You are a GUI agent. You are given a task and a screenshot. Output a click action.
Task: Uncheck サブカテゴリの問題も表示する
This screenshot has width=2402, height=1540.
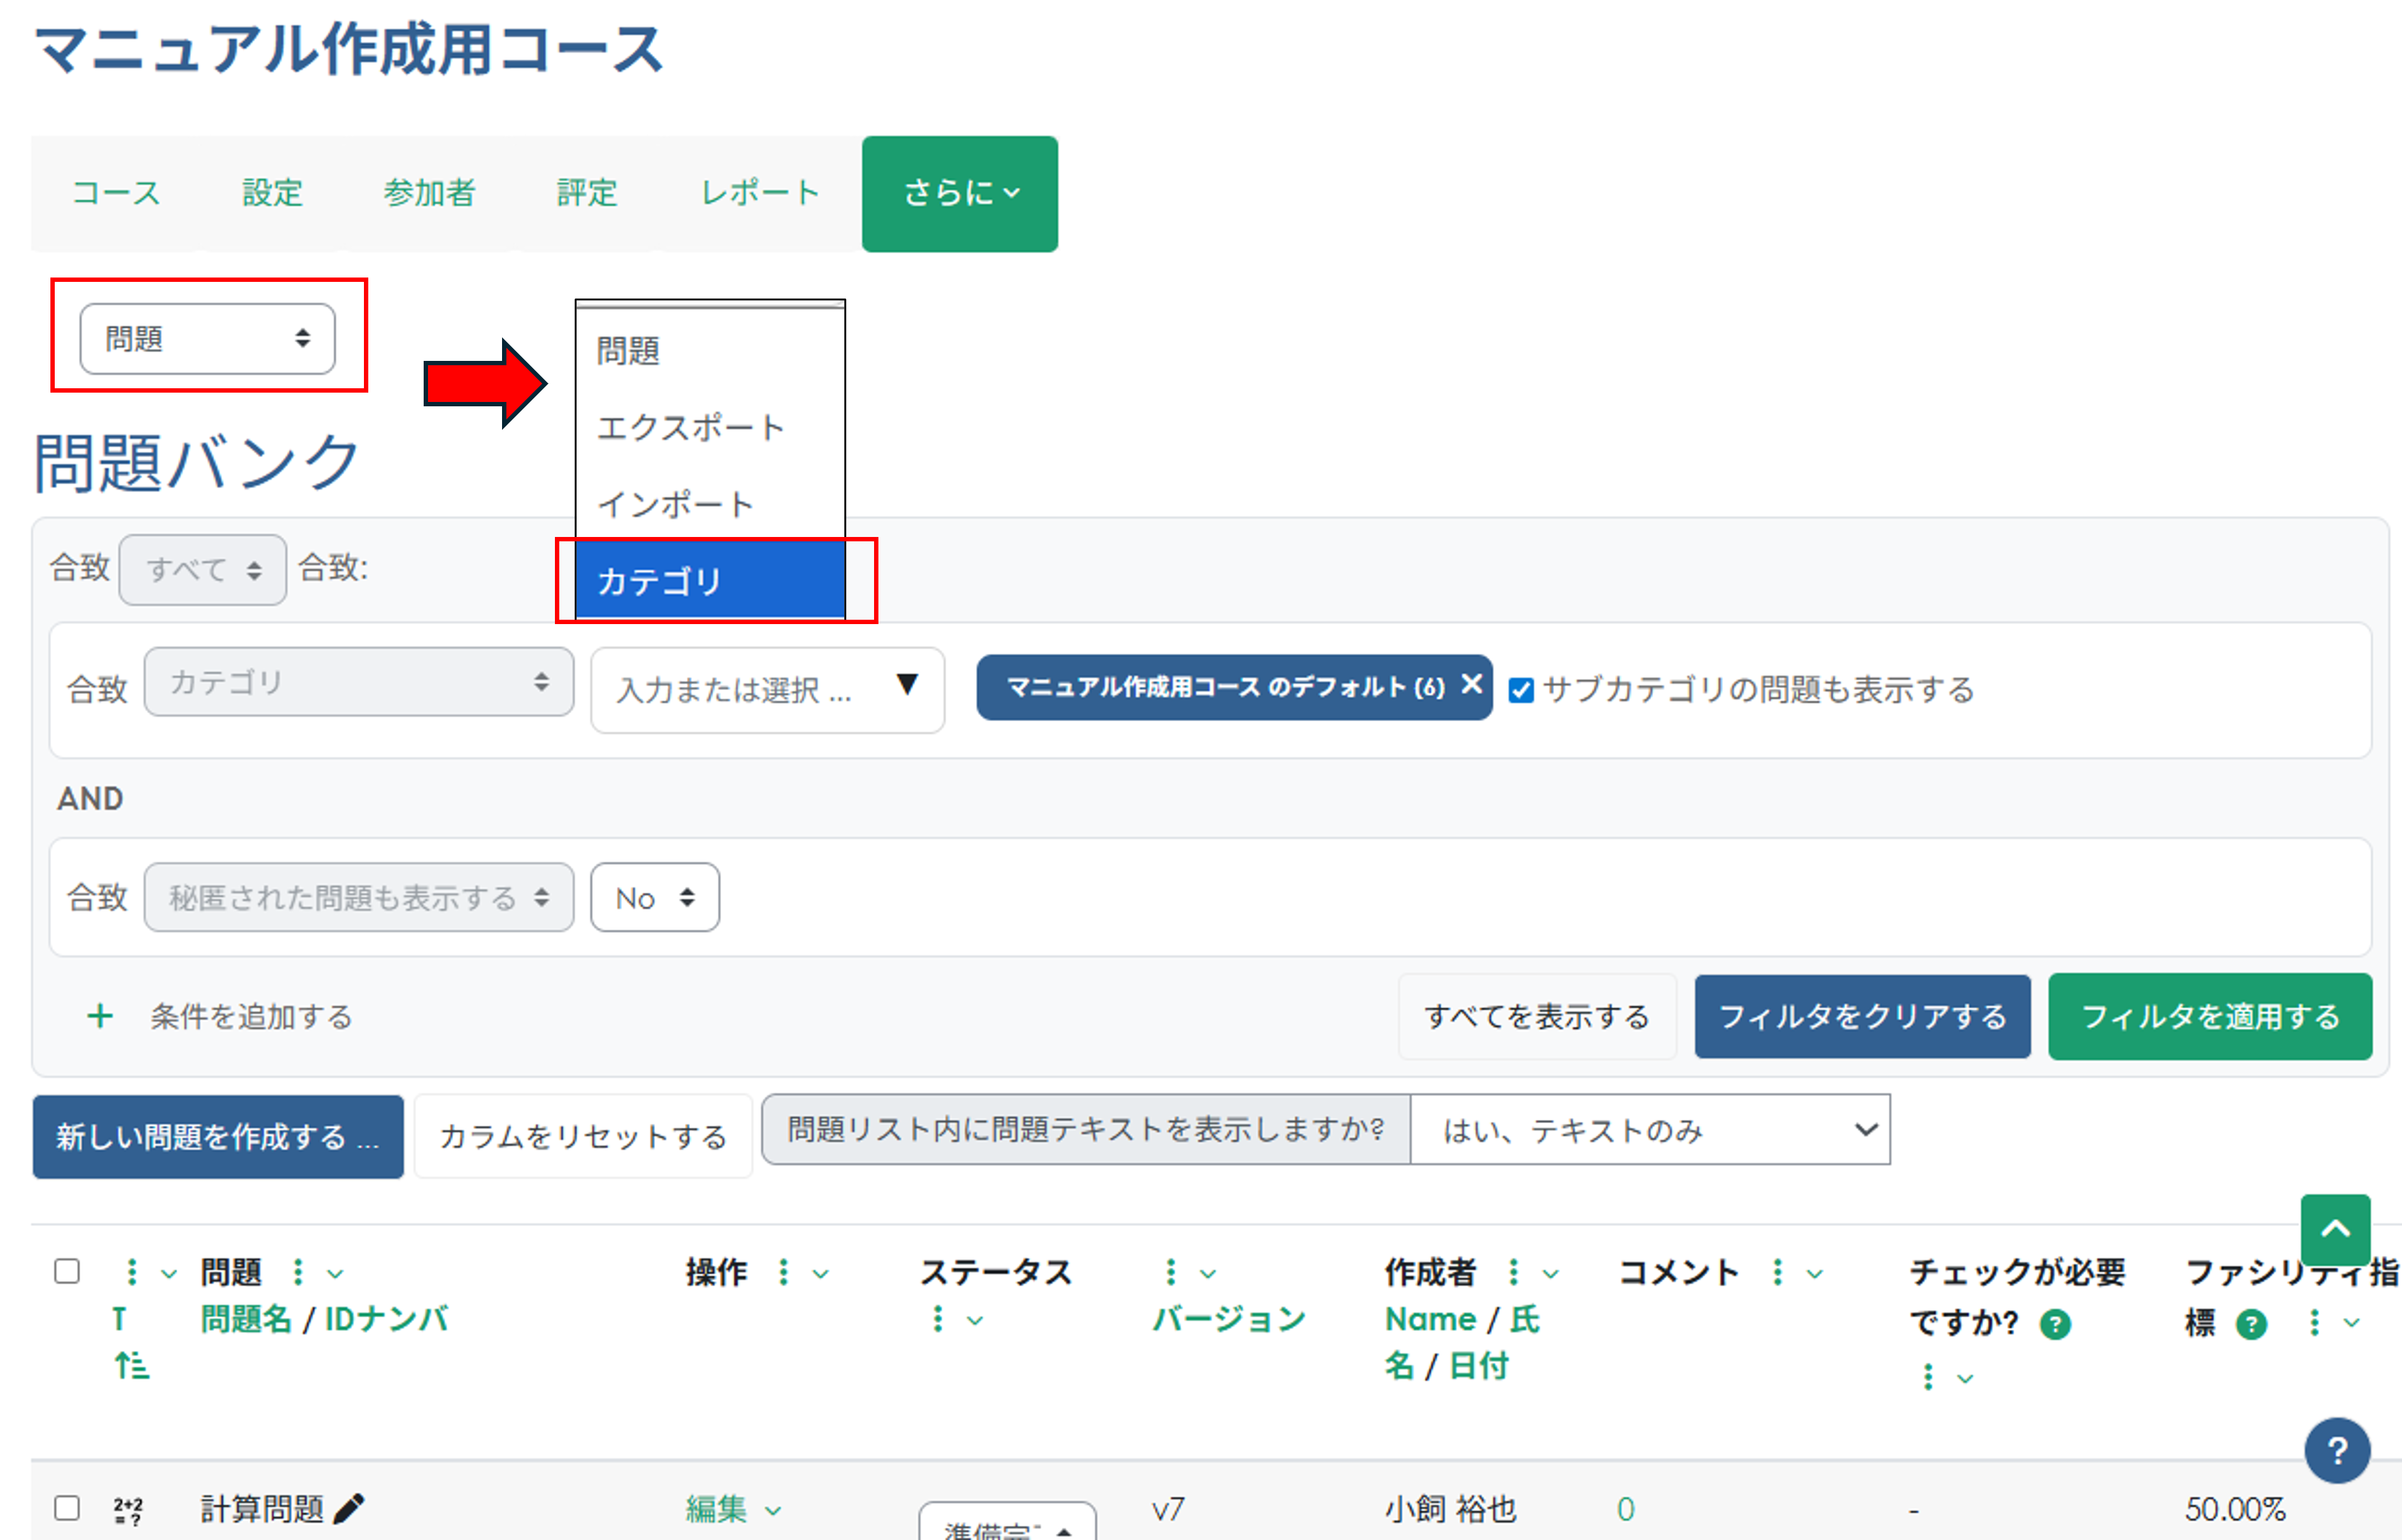(1520, 689)
